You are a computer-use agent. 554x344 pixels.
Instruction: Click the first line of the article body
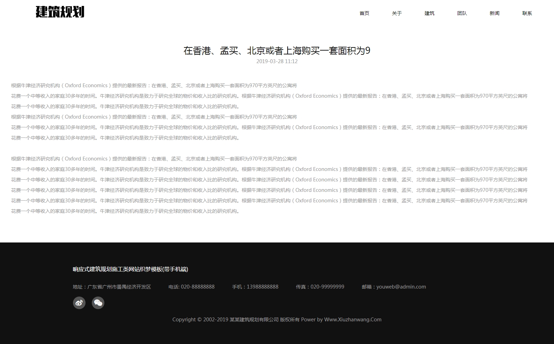coord(154,85)
